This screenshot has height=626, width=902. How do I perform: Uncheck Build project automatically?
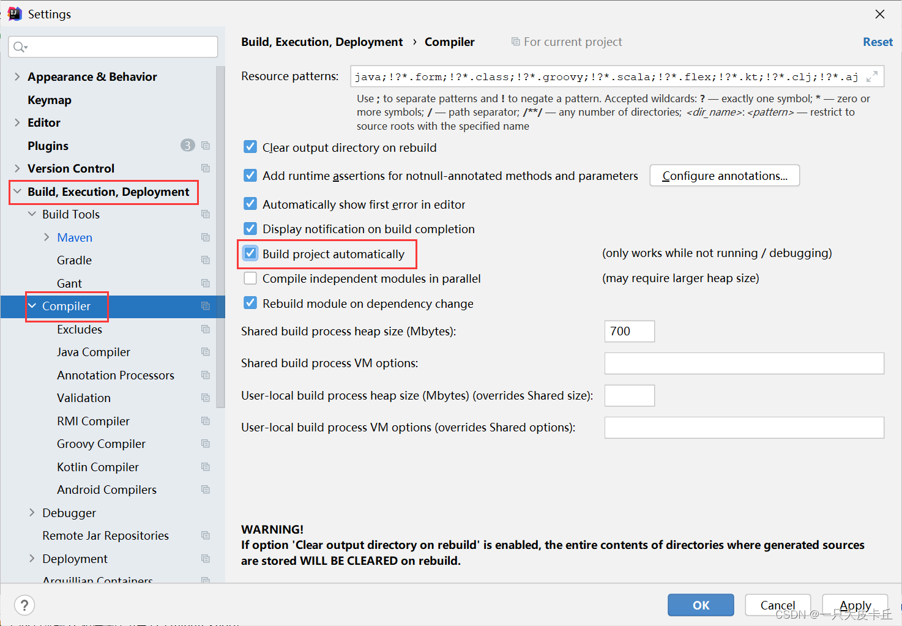250,253
